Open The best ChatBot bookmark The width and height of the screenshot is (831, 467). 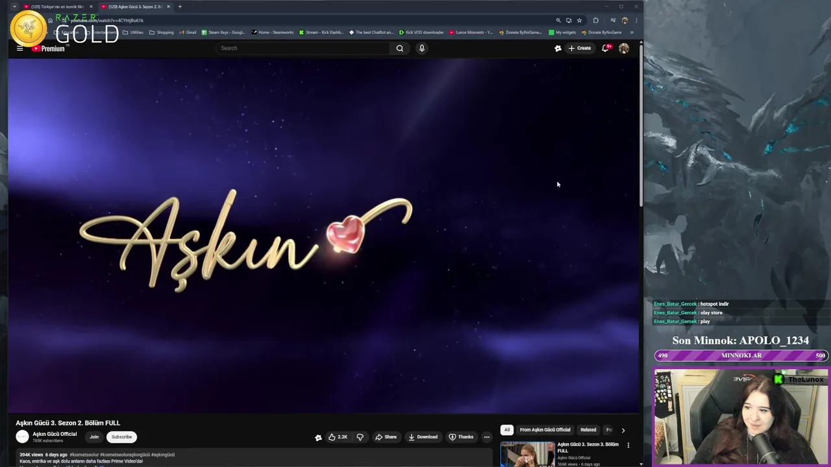(x=371, y=32)
